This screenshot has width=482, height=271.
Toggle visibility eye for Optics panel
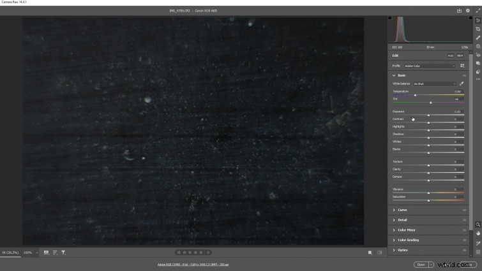[x=465, y=250]
